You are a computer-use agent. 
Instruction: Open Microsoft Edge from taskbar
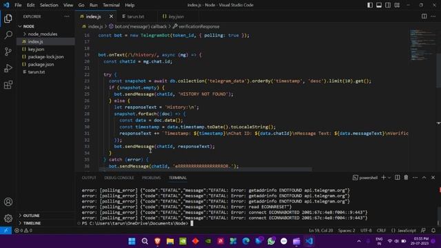pos(246,241)
